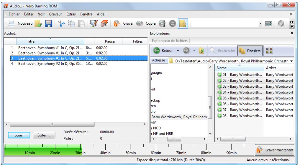Click the folder tree vertical scrollbar thumb
Image resolution: width=298 pixels, height=166 pixels.
pos(210,107)
